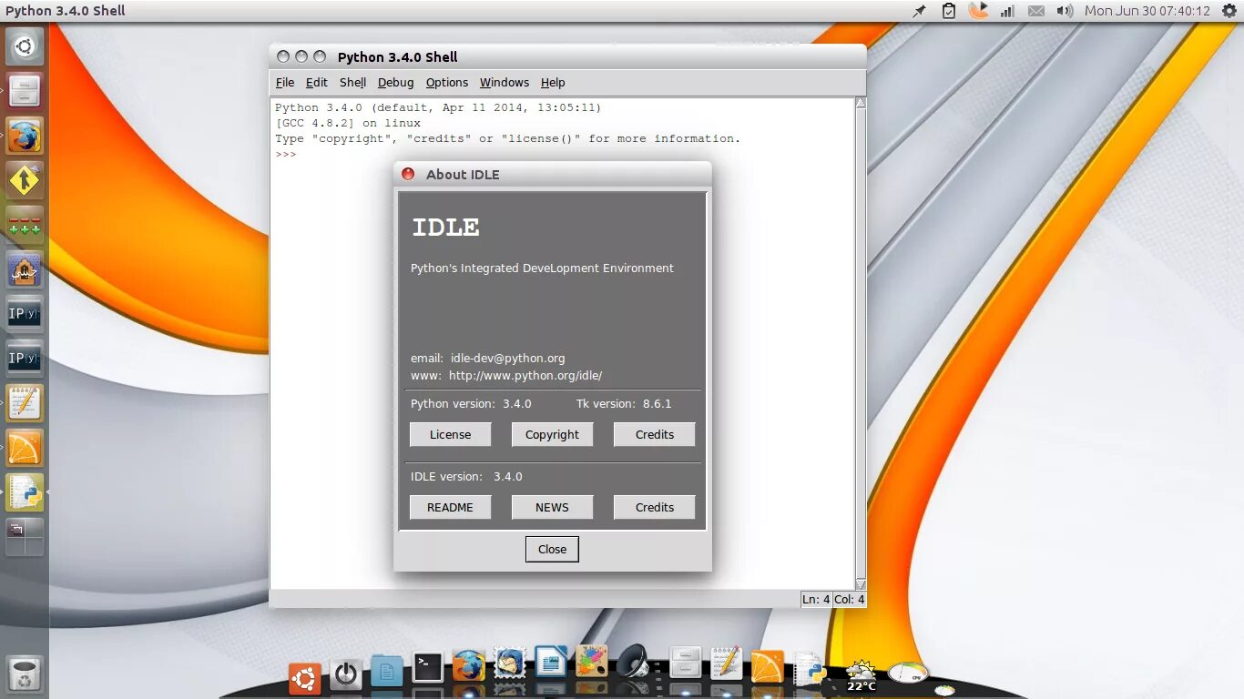Open the orange slice app in bottom dock
This screenshot has height=699, width=1244.
coord(767,666)
